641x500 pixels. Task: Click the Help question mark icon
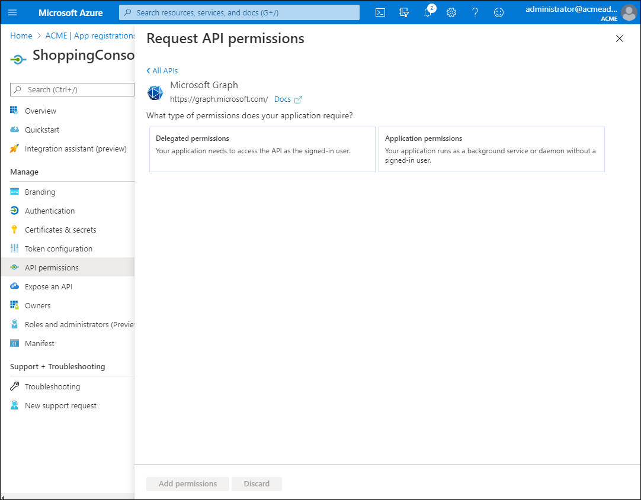(x=475, y=12)
